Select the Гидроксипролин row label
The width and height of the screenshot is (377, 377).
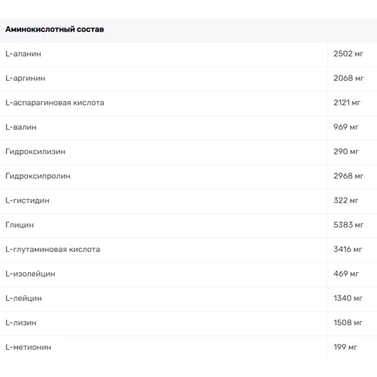tap(38, 176)
